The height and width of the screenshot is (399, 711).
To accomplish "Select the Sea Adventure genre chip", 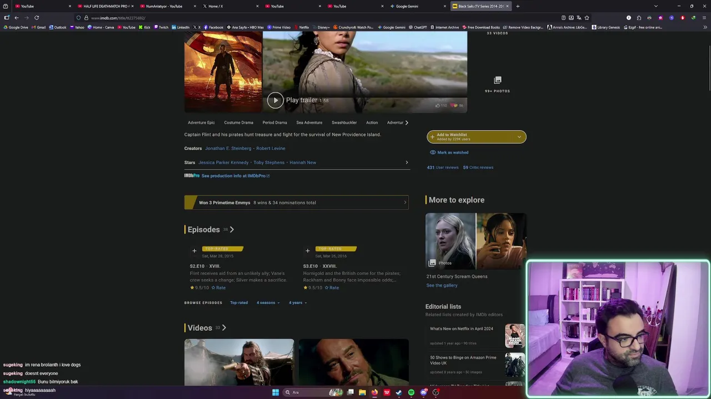I will point(309,122).
